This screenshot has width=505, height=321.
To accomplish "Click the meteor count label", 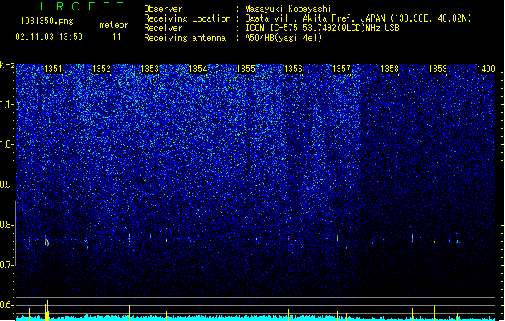I will 114,25.
